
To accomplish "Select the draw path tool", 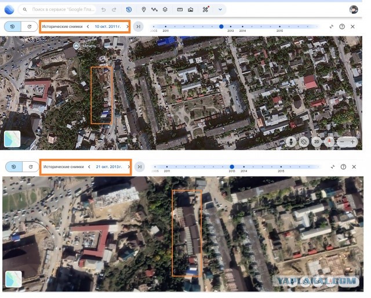I will (154, 10).
